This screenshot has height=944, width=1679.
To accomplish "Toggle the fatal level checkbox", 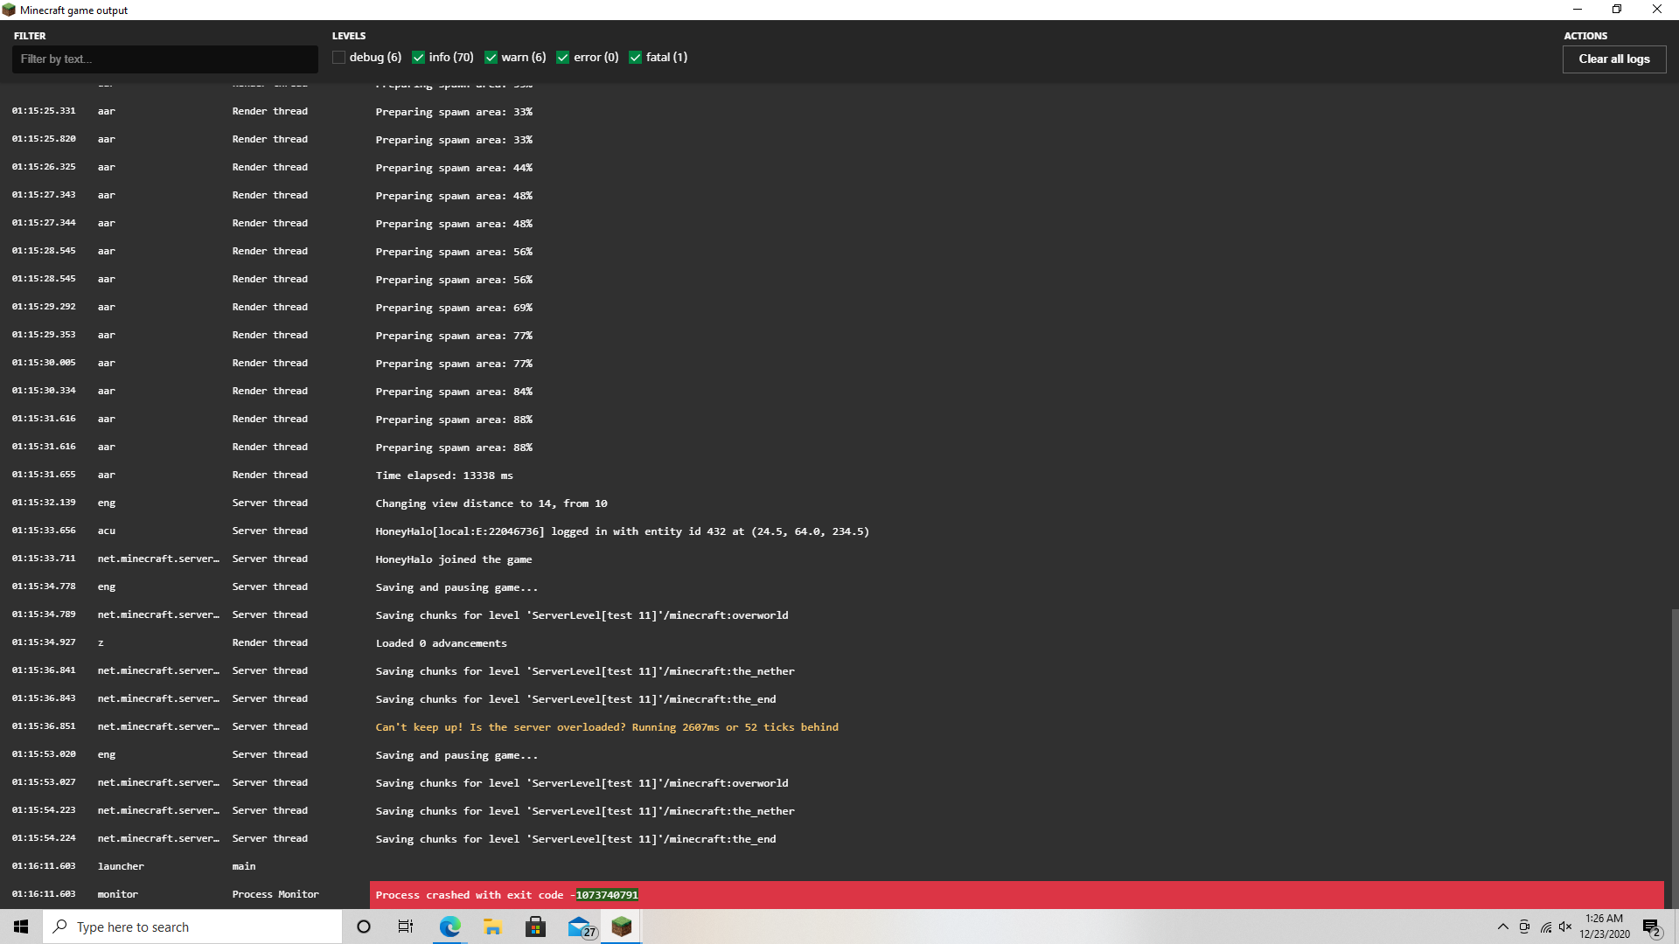I will pos(635,58).
